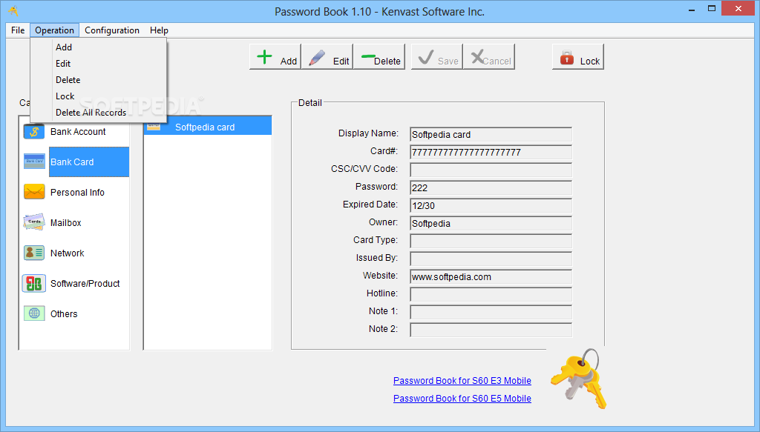760x432 pixels.
Task: Select the Others category label
Action: pyautogui.click(x=64, y=314)
